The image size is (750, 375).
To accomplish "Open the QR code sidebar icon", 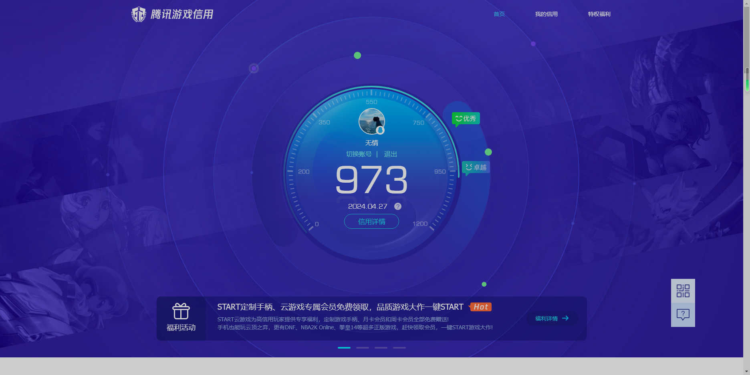I will pyautogui.click(x=683, y=291).
